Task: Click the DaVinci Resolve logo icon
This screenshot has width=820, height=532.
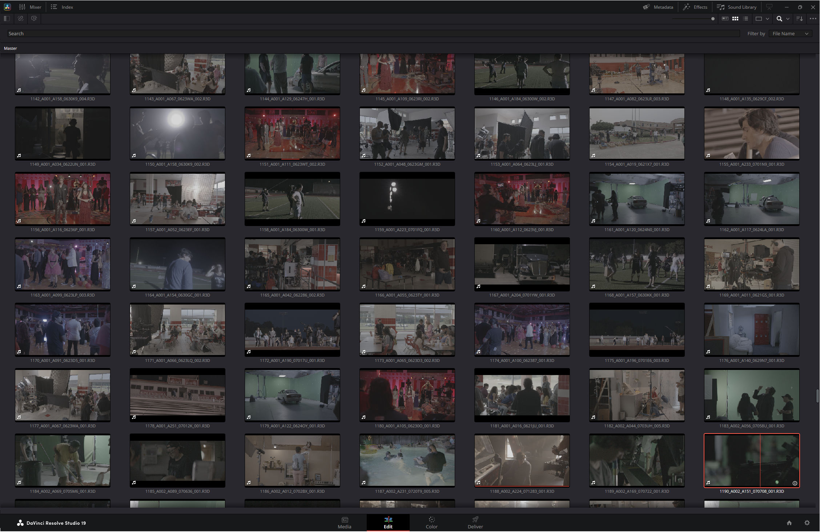Action: click(7, 7)
